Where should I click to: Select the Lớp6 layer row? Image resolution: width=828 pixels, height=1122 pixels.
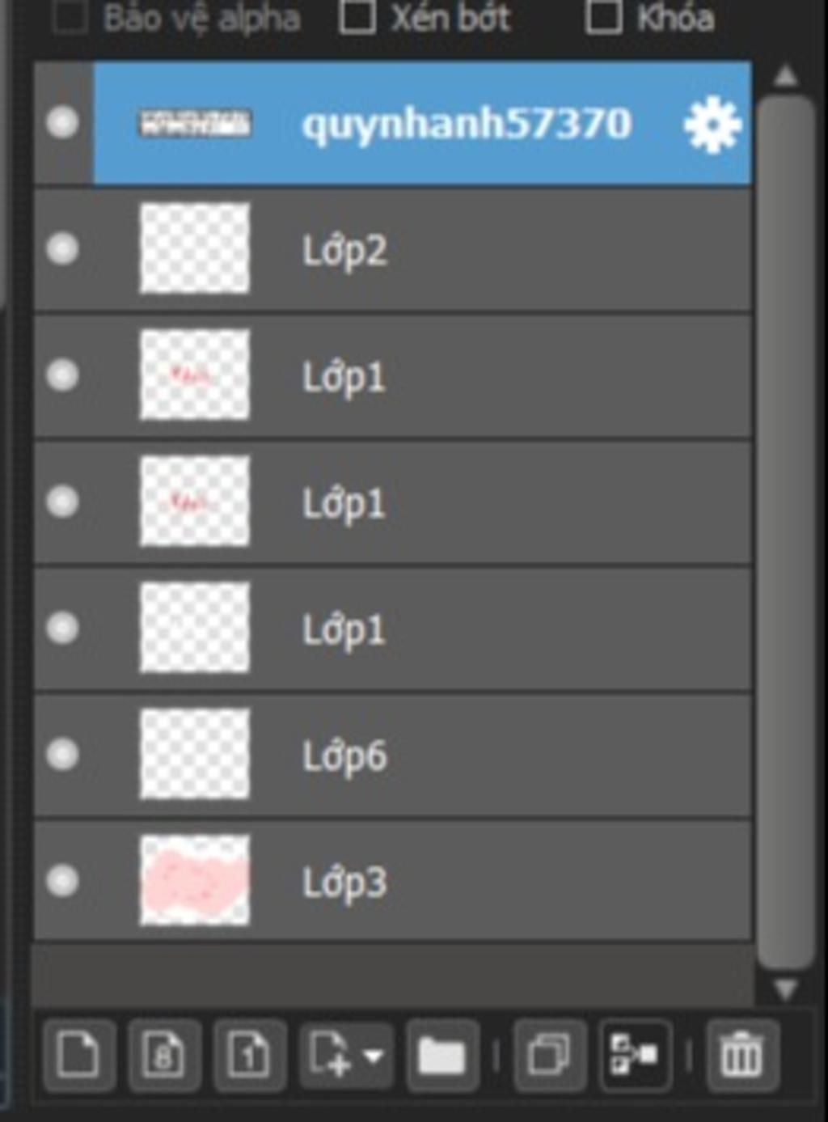pos(393,755)
